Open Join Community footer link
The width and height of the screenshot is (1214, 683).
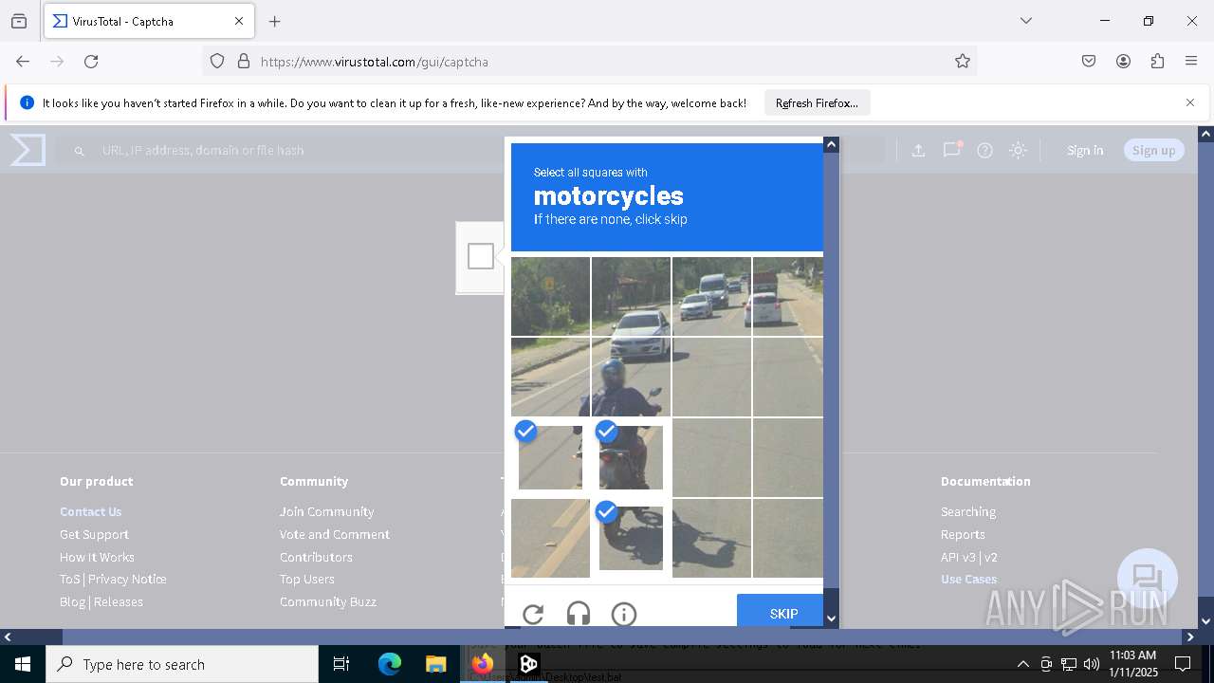click(x=326, y=511)
